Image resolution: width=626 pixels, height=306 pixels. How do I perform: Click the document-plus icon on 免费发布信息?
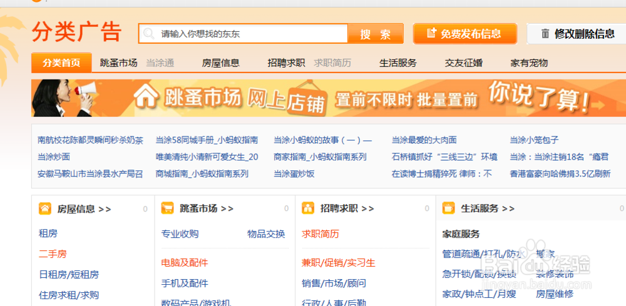(x=431, y=33)
